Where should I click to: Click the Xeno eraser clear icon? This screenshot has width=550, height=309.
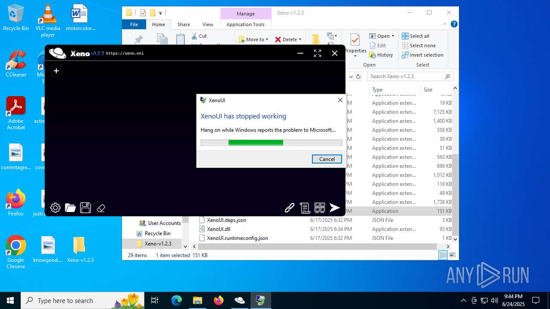pyautogui.click(x=101, y=208)
